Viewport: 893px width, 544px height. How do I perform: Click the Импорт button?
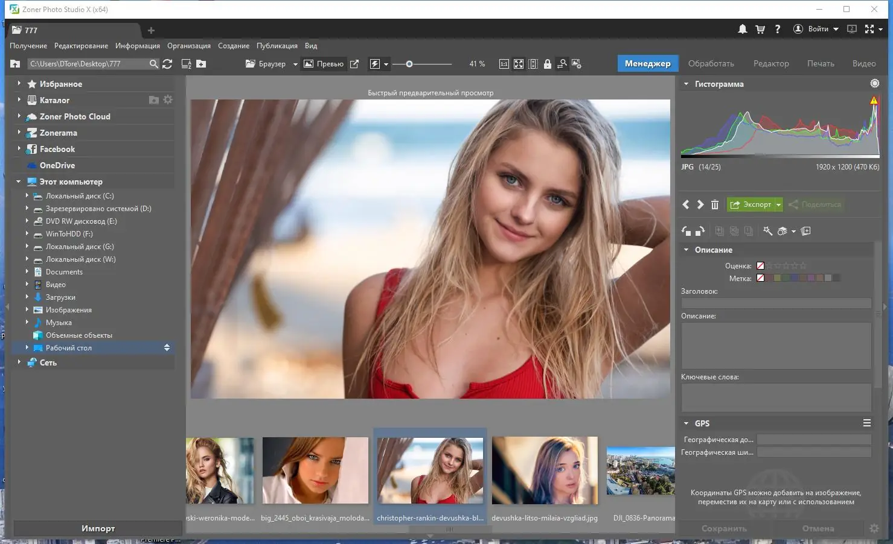(x=98, y=528)
